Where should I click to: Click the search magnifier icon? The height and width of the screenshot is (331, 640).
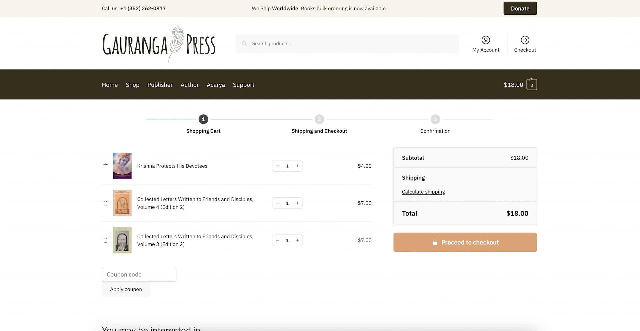(x=244, y=44)
